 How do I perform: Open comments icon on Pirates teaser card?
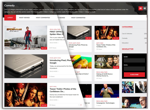tap(79, 105)
